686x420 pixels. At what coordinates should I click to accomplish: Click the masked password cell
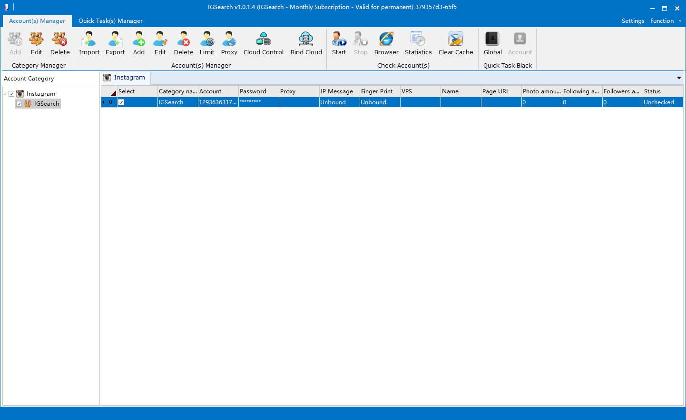(x=258, y=102)
